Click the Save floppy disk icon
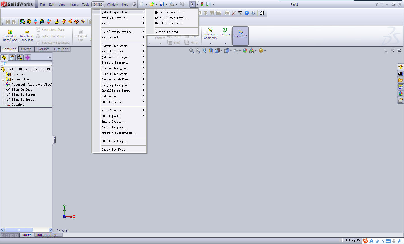Viewport: 404px width, 244px height. click(x=162, y=4)
